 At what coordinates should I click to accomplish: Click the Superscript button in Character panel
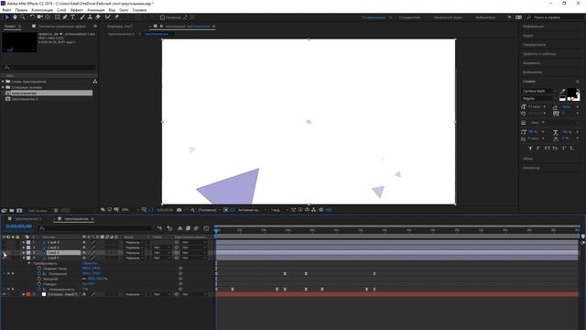[564, 148]
